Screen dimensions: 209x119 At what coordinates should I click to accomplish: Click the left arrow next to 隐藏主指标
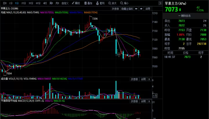[136, 9]
